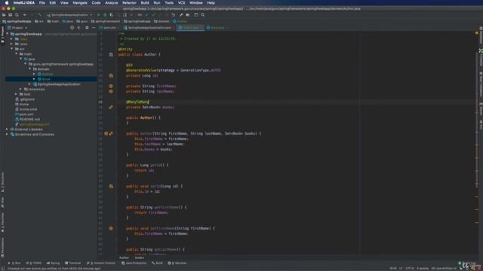
Task: Select the Author class in project tree
Action: [x=45, y=74]
